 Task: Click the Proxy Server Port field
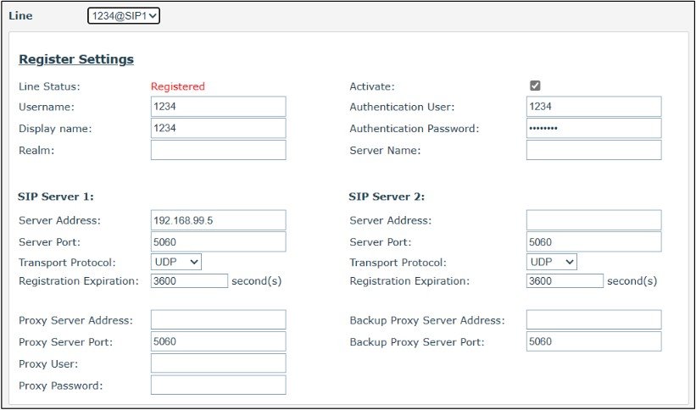pos(218,341)
